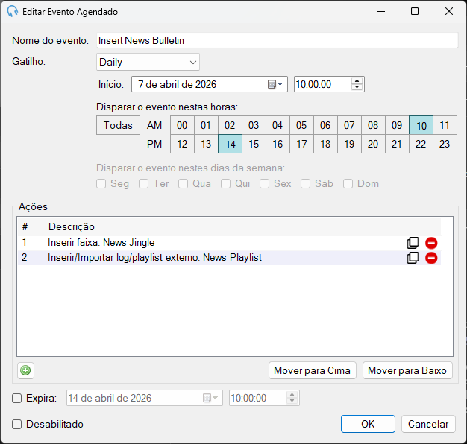Remove the News Jingle action
Screen dimensions: 467x444
point(431,243)
